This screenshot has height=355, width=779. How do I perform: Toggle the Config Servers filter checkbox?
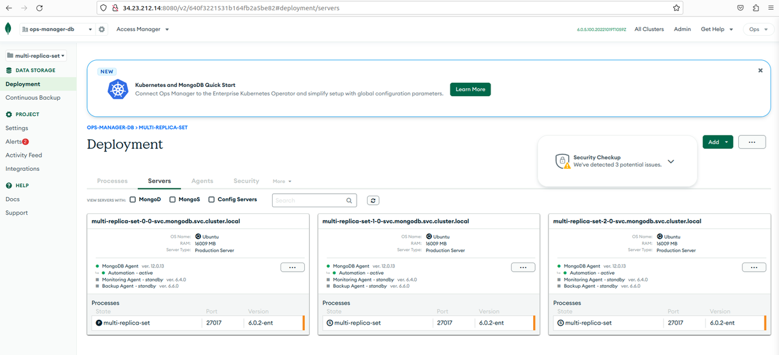tap(212, 199)
